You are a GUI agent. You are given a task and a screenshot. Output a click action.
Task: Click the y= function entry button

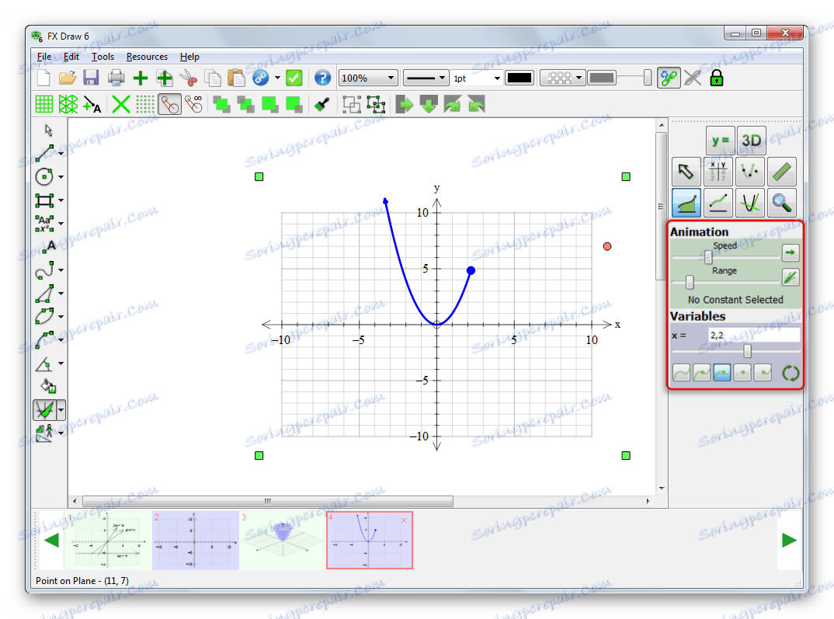(x=720, y=141)
